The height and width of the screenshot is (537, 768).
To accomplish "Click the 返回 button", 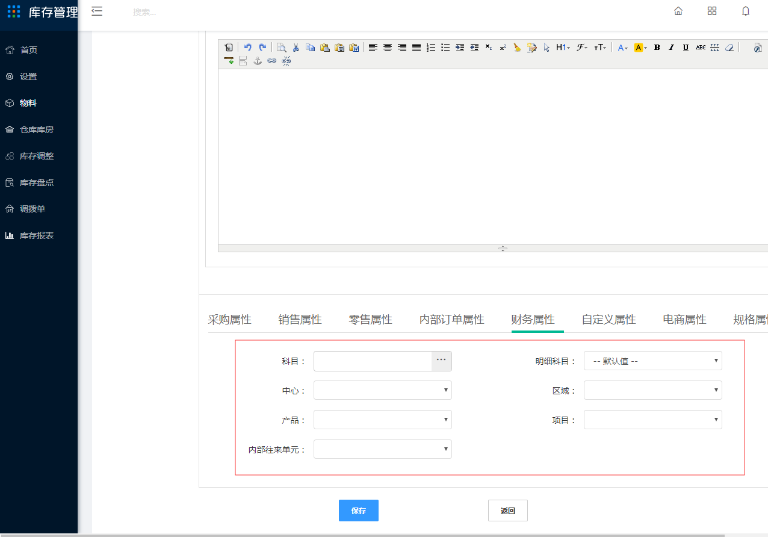I will click(x=508, y=511).
